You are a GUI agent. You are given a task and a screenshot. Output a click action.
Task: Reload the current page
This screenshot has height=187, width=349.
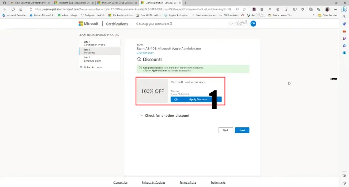pyautogui.click(x=13, y=9)
